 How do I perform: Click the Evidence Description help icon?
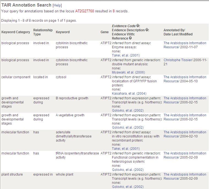[x=147, y=30]
